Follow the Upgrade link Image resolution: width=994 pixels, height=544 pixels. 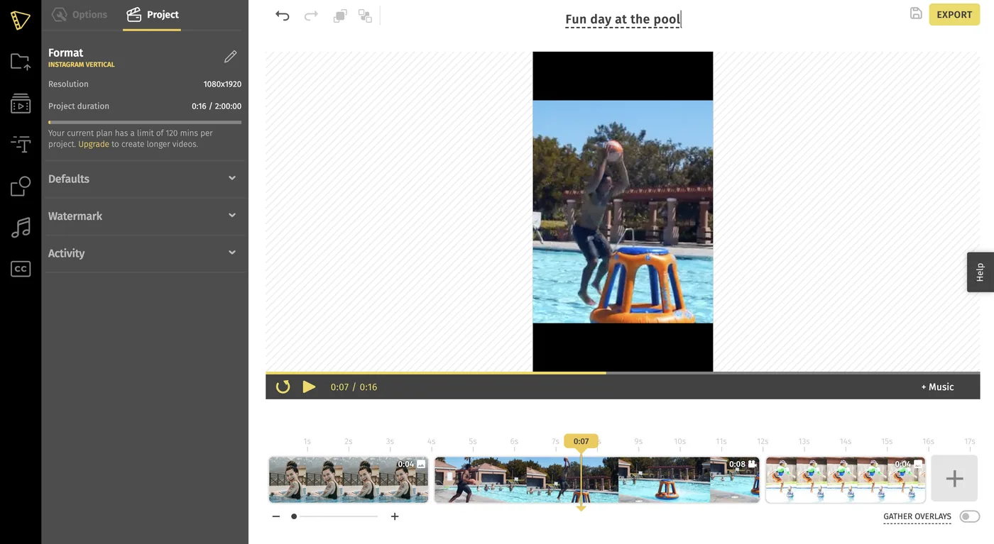[x=94, y=144]
